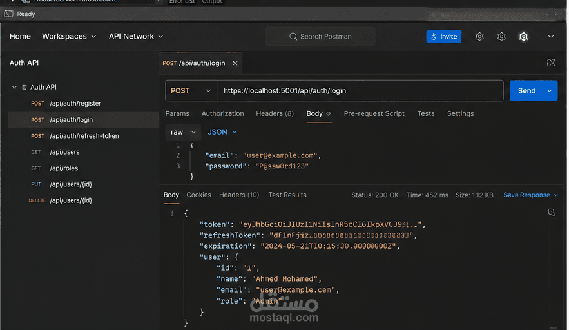Image resolution: width=569 pixels, height=330 pixels.
Task: Click the request URL input field
Action: tap(360, 90)
